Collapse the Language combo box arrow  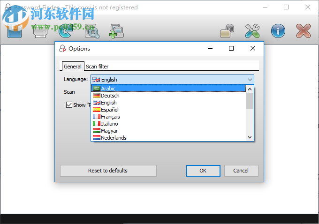(250, 80)
